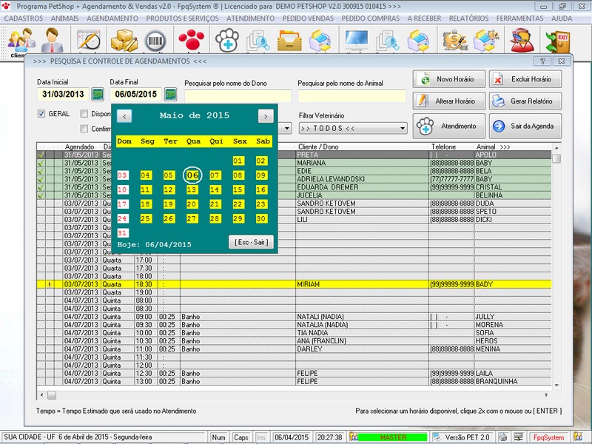Viewport: 592px width, 444px height.
Task: Click the businessman user toolbar icon
Action: point(52,40)
